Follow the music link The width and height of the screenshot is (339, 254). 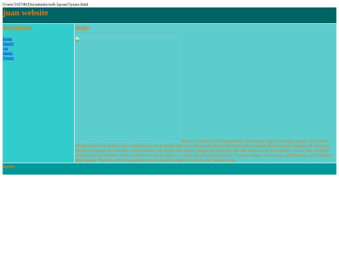(x=8, y=53)
